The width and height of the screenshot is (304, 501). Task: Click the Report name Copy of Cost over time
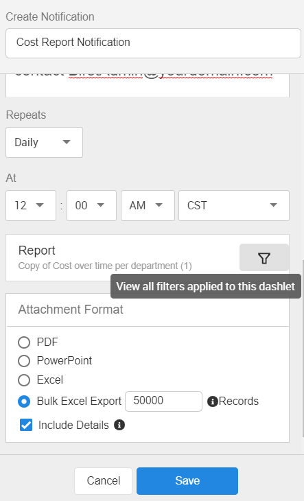[x=105, y=266]
